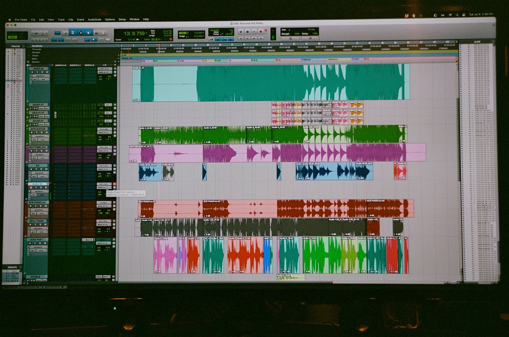Select the Grabber hand tool

coord(89,33)
